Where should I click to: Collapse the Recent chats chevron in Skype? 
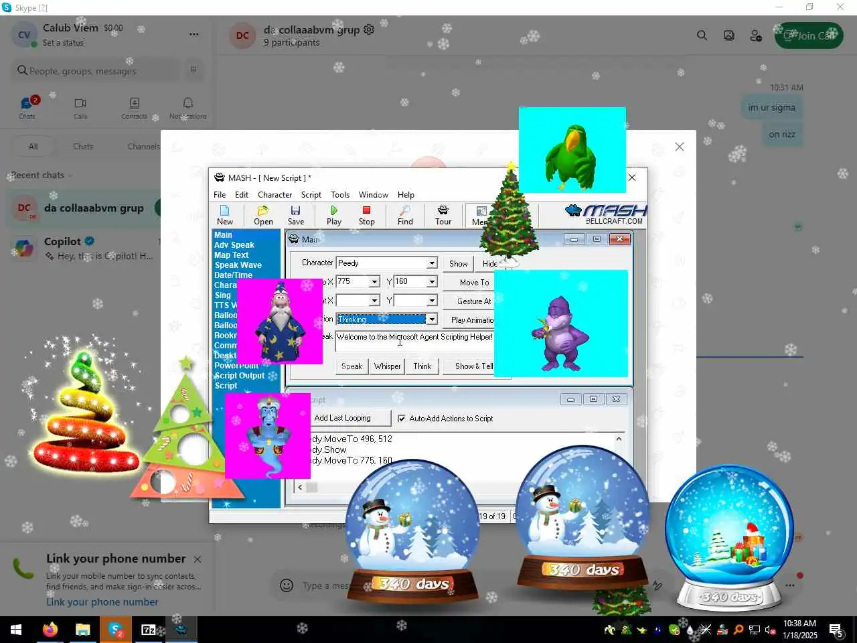69,175
